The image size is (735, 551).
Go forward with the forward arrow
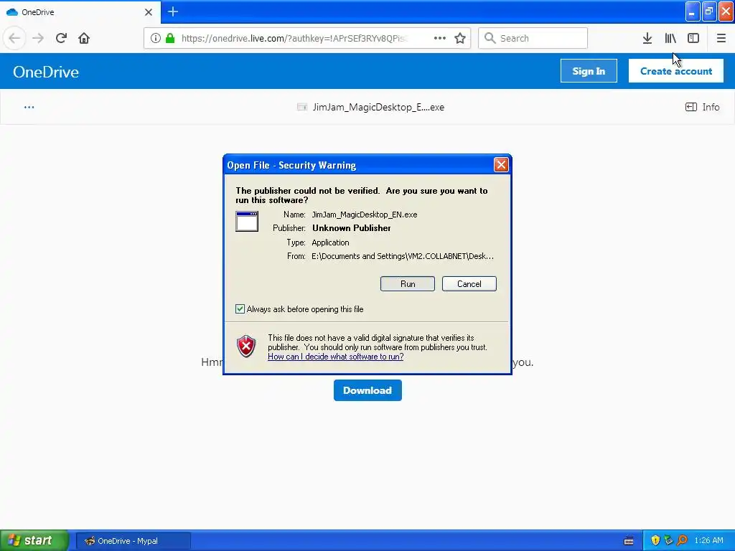point(38,38)
